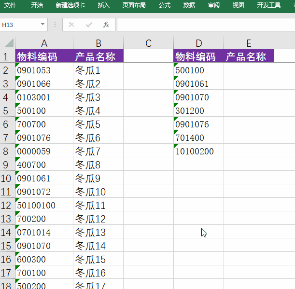Screen dimensions: 295x289
Task: Expand the Name Box dropdown arrow
Action: pos(43,25)
